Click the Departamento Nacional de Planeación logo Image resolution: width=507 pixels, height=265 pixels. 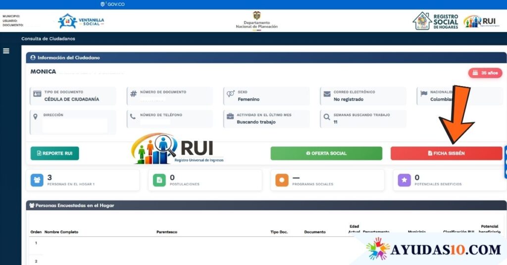tap(257, 21)
